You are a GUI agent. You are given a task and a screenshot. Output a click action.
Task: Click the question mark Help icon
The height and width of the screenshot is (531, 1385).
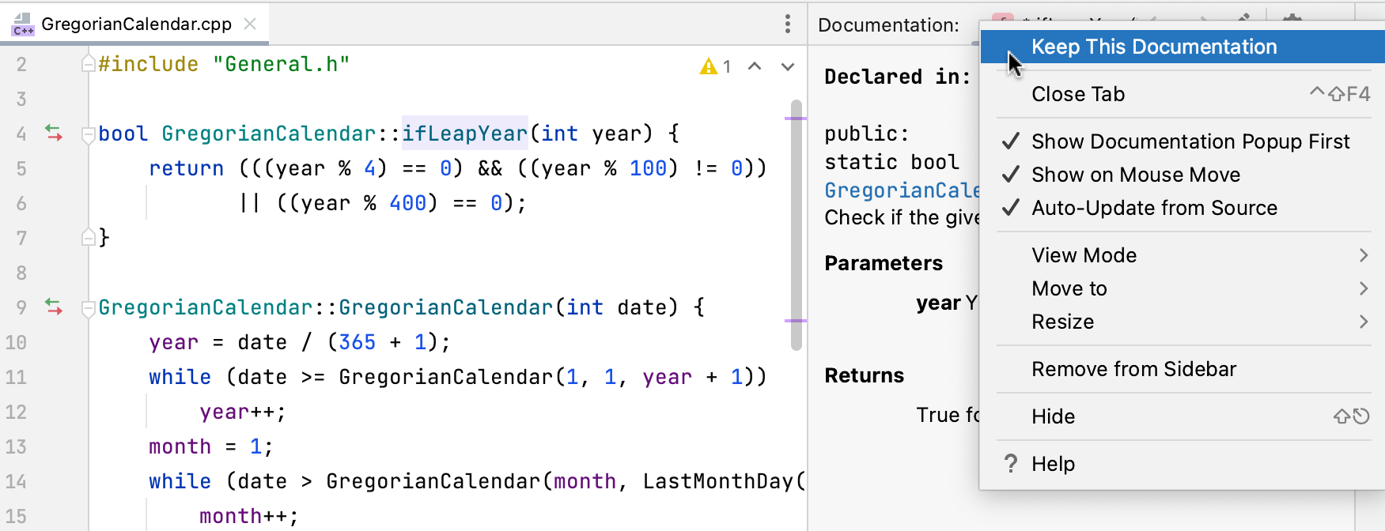pos(1010,464)
